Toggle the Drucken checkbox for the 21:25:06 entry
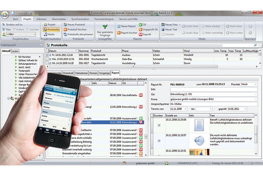The image size is (263, 176). click(159, 126)
